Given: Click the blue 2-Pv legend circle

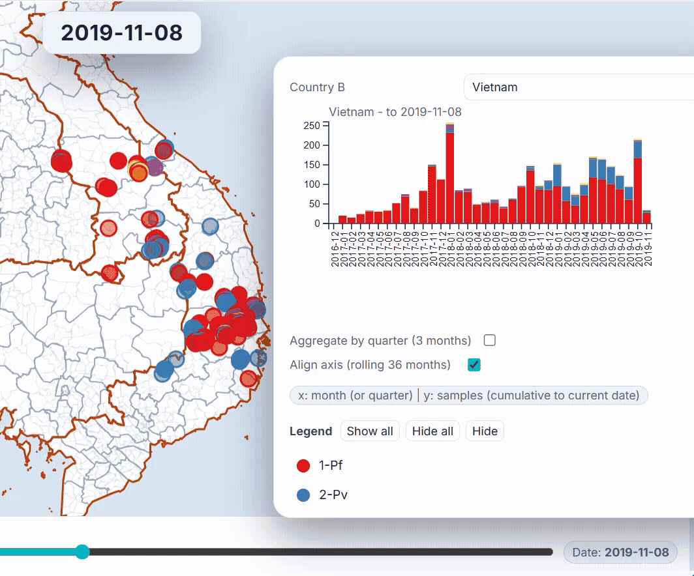Looking at the screenshot, I should pyautogui.click(x=303, y=495).
